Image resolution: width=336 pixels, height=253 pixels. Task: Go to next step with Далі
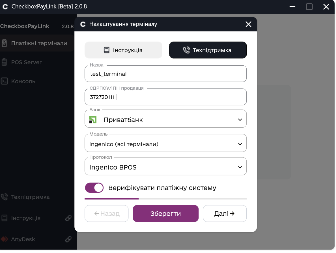click(x=225, y=213)
